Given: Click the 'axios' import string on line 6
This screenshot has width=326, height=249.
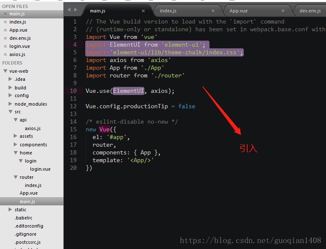Looking at the screenshot, I should [159, 60].
